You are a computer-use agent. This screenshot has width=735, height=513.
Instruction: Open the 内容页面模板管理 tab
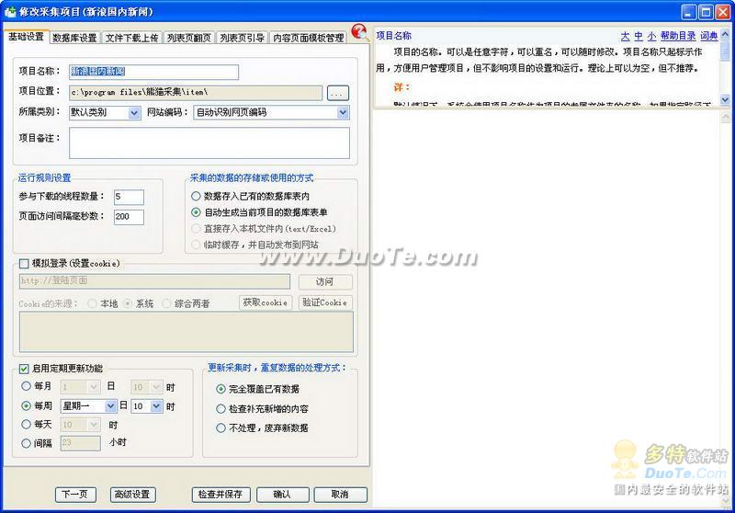(308, 38)
